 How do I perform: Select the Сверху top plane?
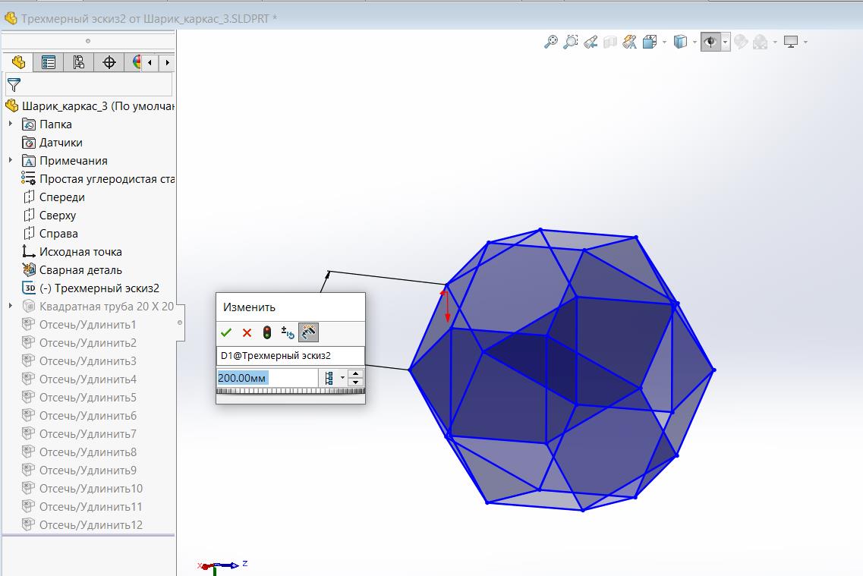[49, 215]
